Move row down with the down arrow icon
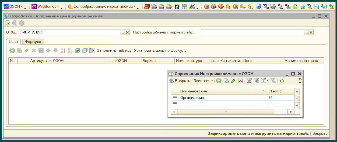The image size is (337, 142). pos(55,50)
